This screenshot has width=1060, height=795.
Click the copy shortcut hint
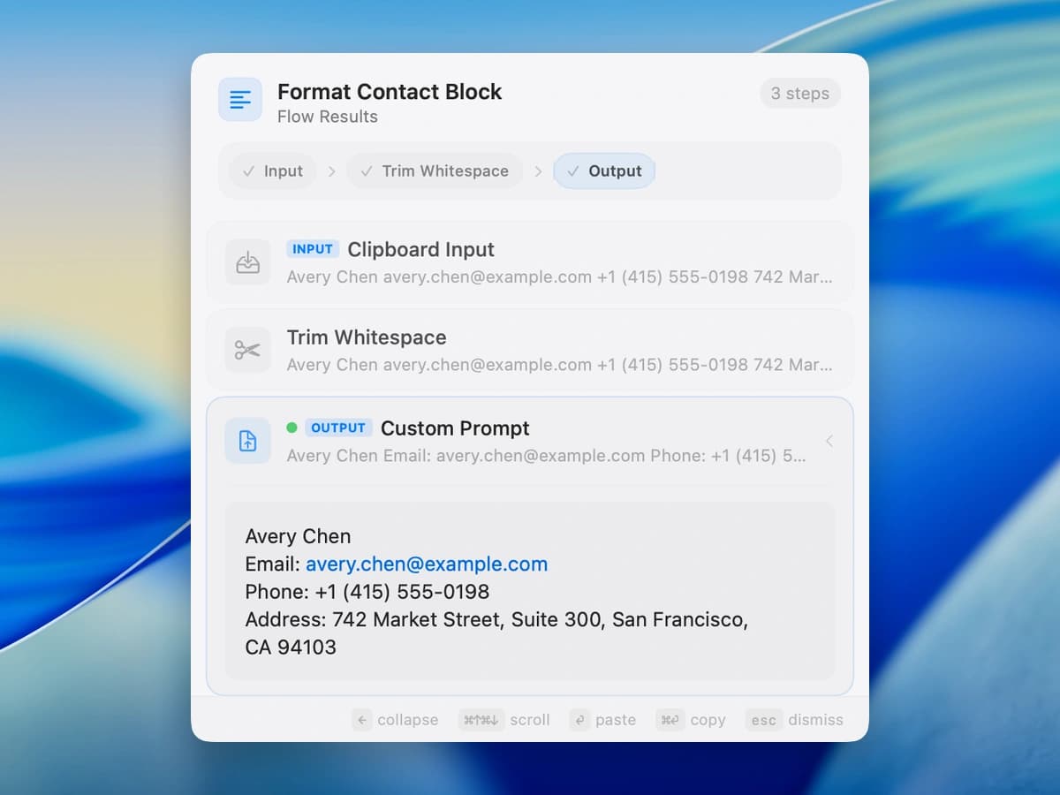[x=692, y=720]
